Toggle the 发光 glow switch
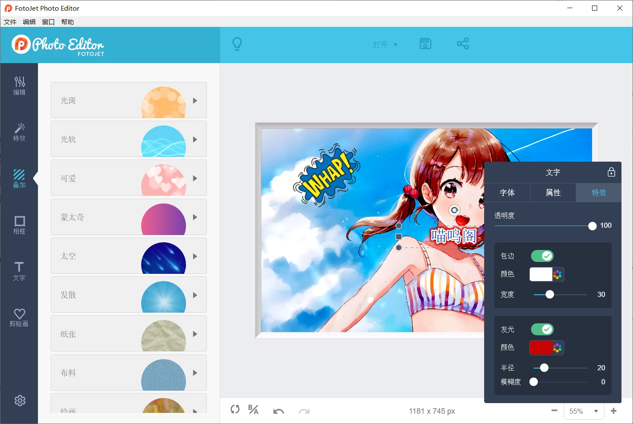This screenshot has width=633, height=424. click(x=542, y=329)
